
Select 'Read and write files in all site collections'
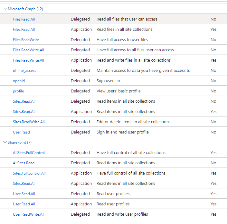click(134, 60)
